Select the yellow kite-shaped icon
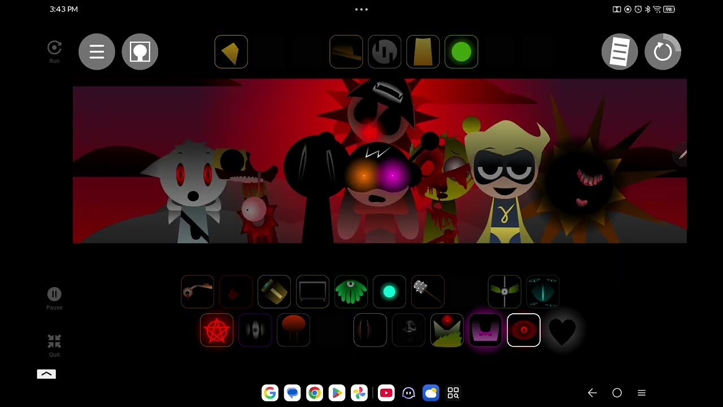 [231, 52]
